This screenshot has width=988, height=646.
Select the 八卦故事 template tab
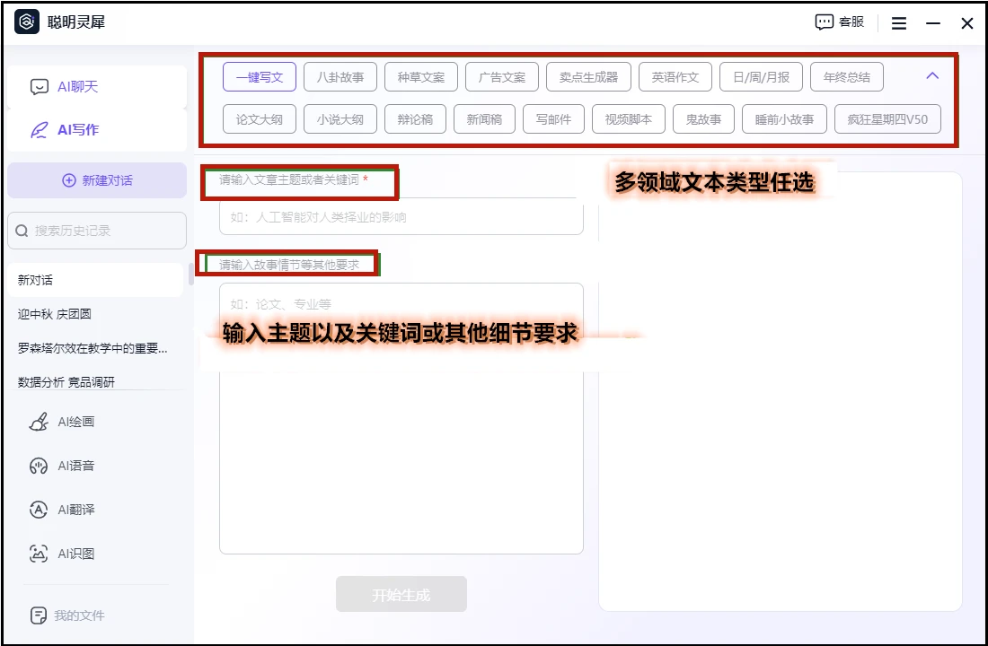click(x=340, y=77)
